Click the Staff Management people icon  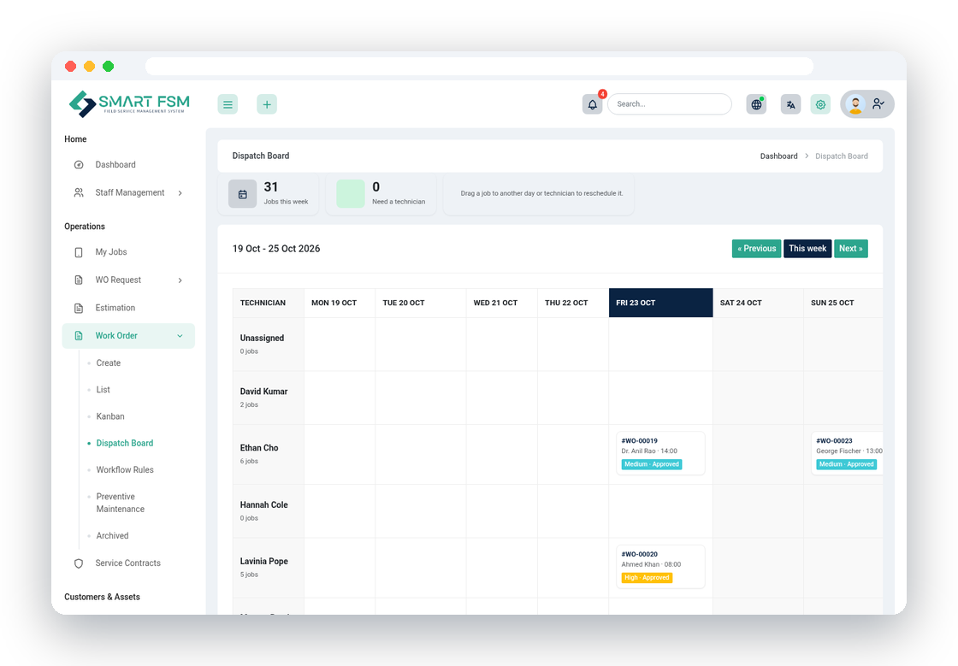click(x=79, y=193)
